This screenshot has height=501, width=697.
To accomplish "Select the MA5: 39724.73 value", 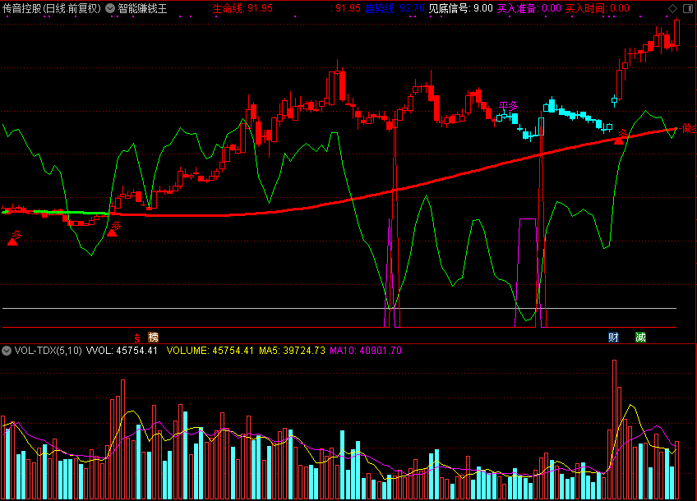I will coord(292,351).
